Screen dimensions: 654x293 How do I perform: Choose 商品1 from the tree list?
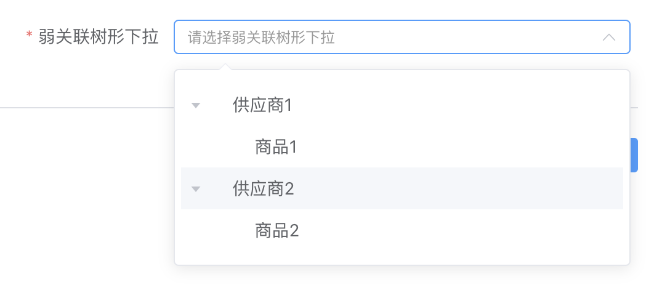pos(276,147)
